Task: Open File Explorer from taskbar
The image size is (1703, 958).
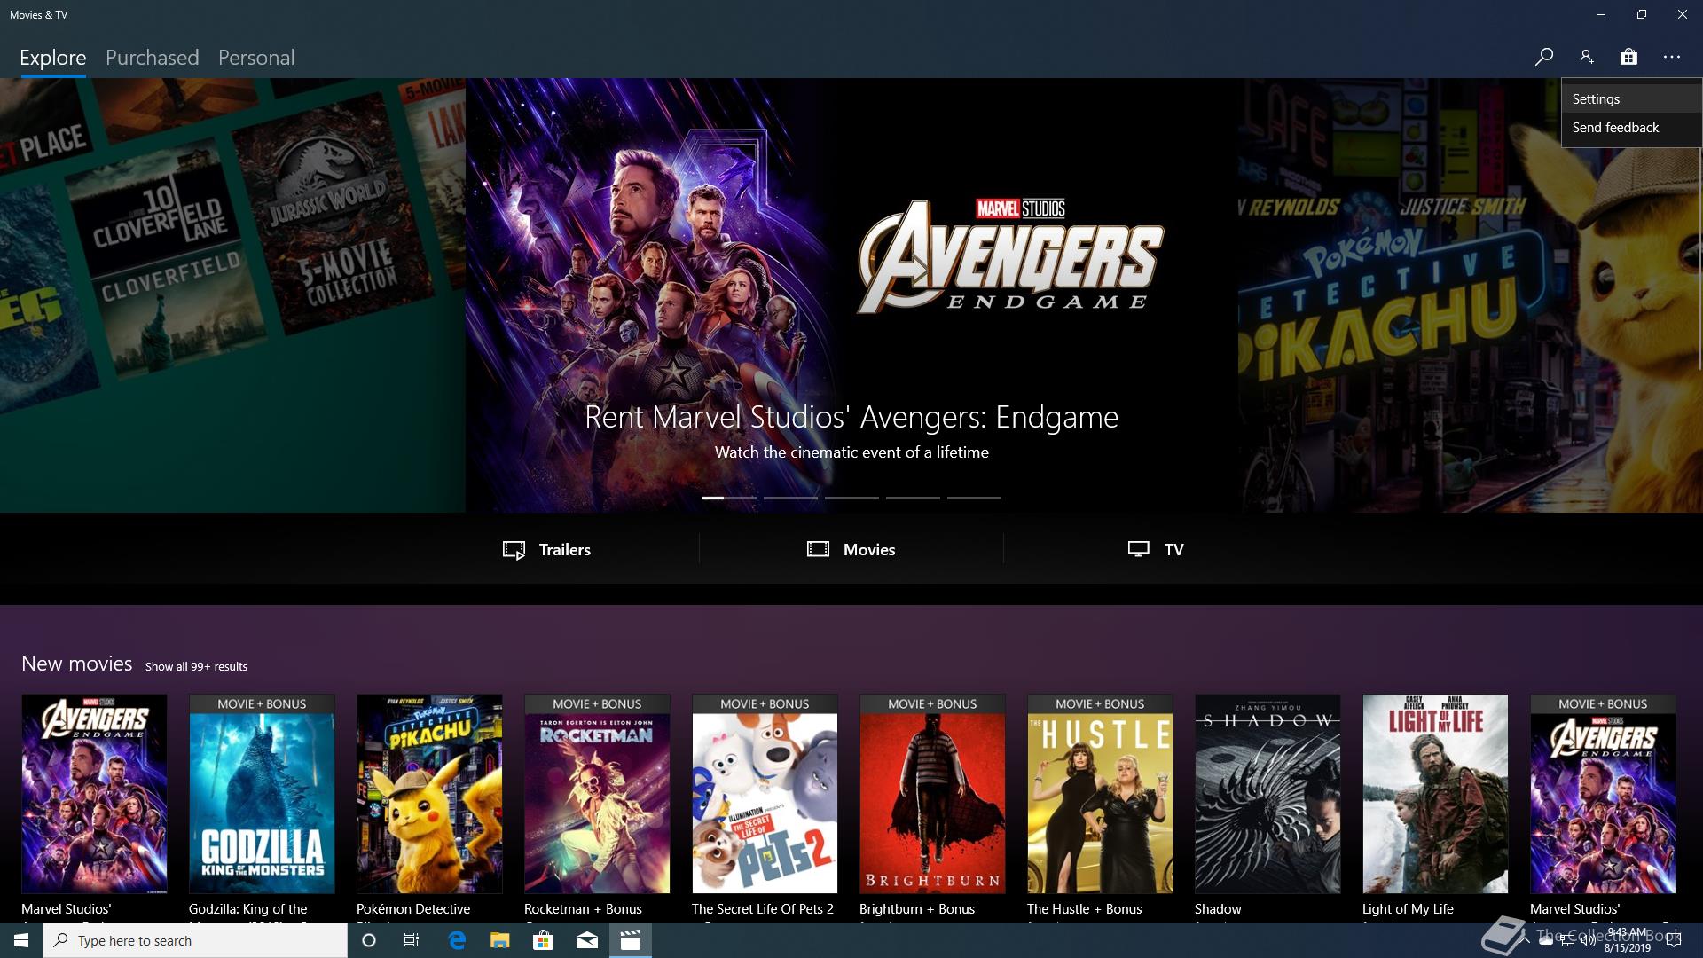Action: (x=499, y=940)
